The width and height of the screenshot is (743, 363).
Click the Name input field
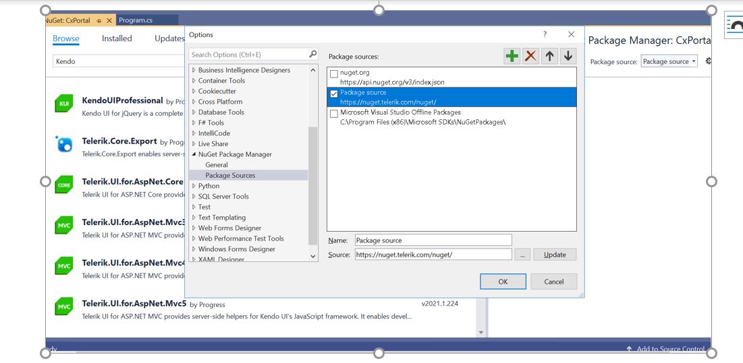433,240
